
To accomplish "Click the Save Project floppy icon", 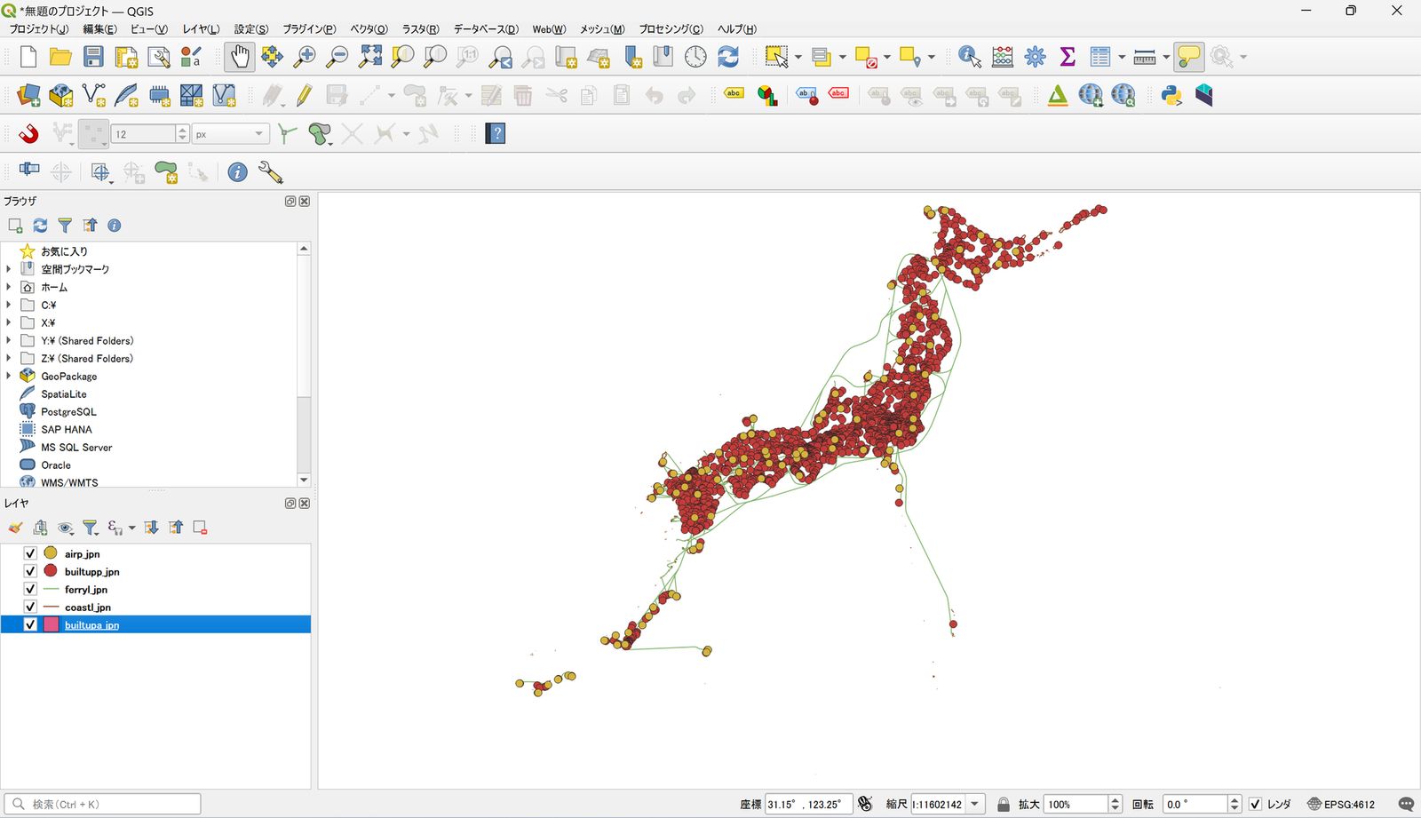I will click(93, 57).
